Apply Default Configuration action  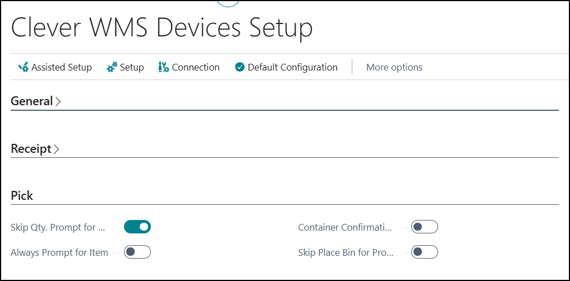[292, 67]
